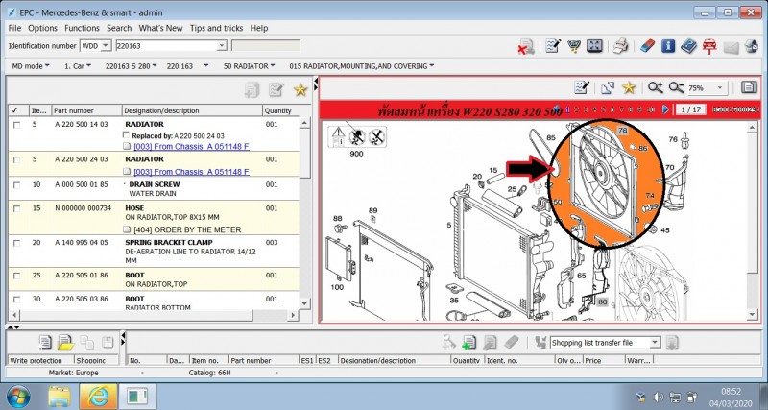Zoom out of the diagram

click(676, 87)
